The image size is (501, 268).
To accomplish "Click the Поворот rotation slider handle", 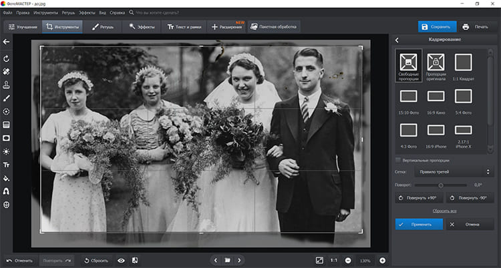I will pos(441,185).
